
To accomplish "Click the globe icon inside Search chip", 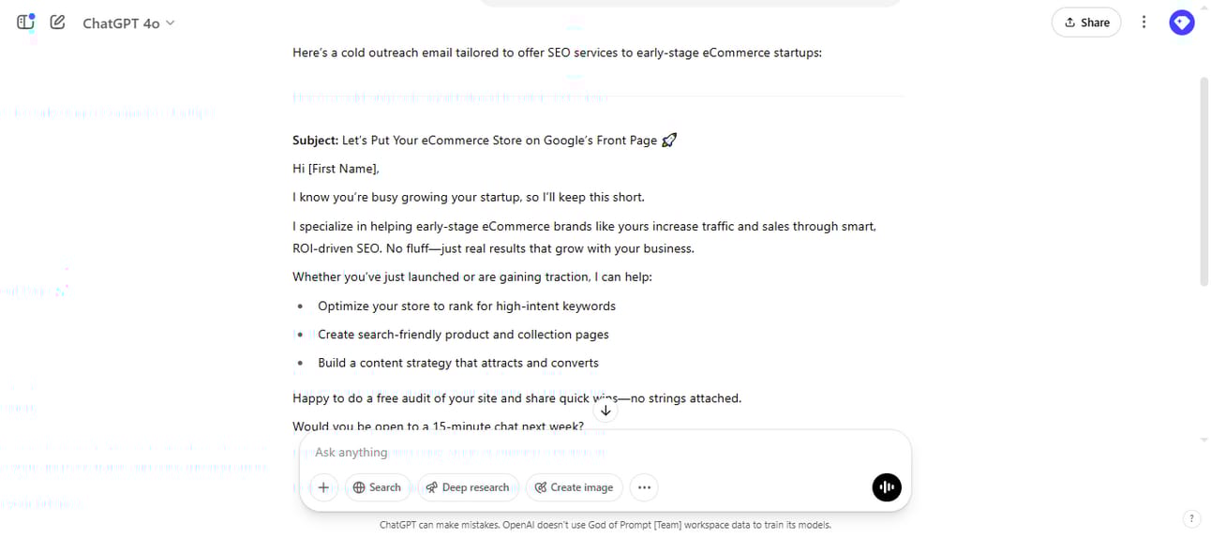I will (359, 487).
